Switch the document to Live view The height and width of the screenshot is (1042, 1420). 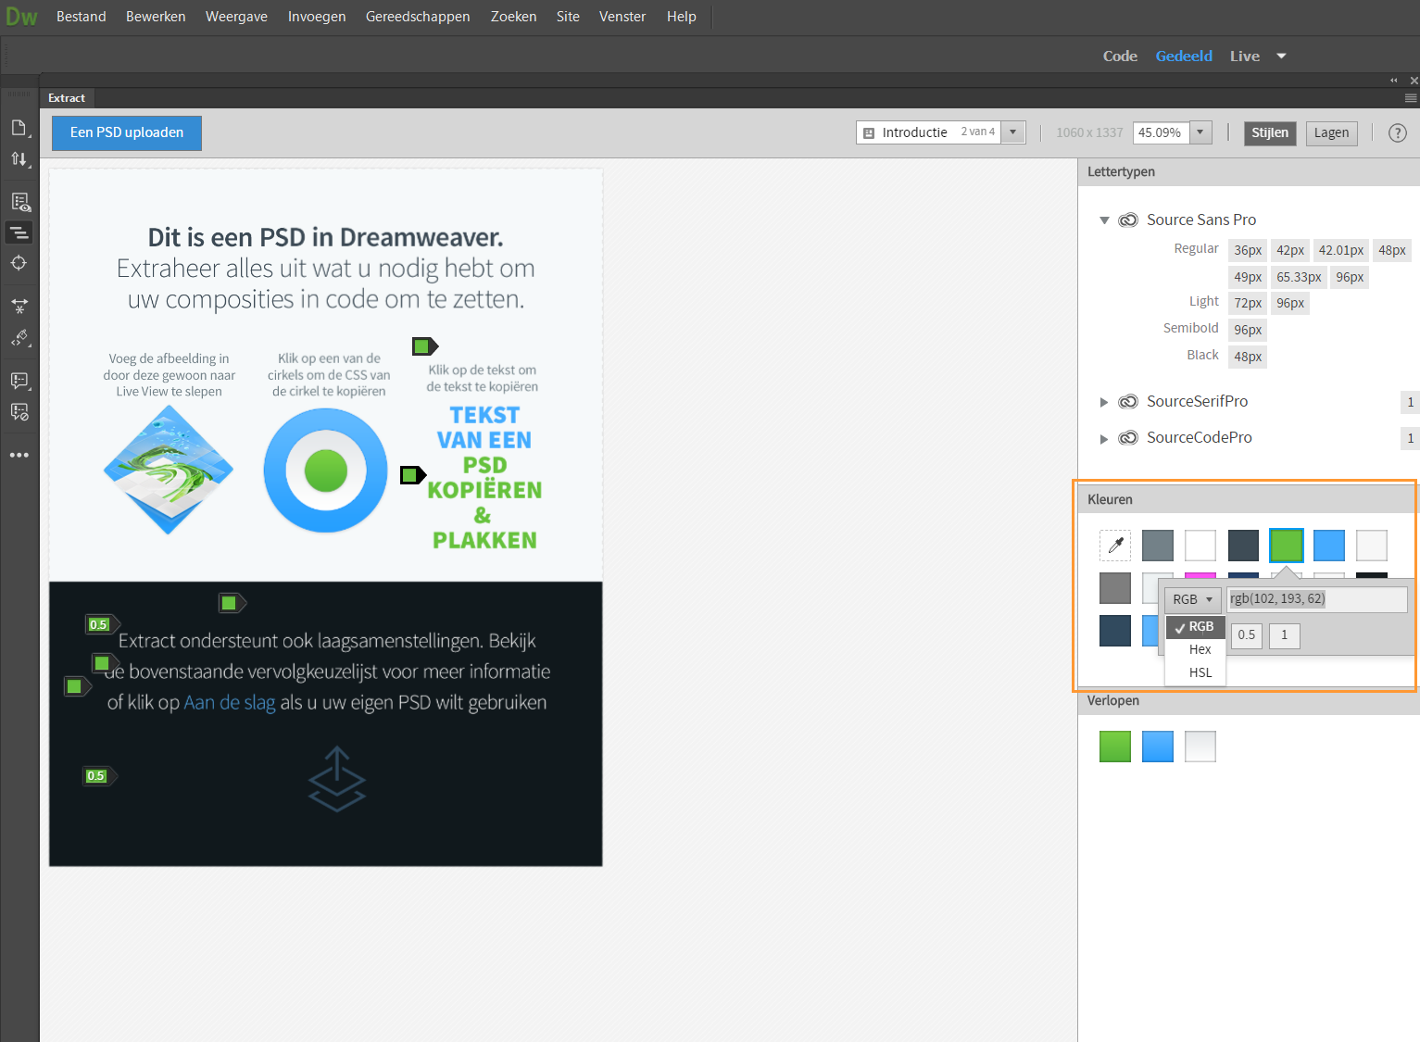(1244, 56)
